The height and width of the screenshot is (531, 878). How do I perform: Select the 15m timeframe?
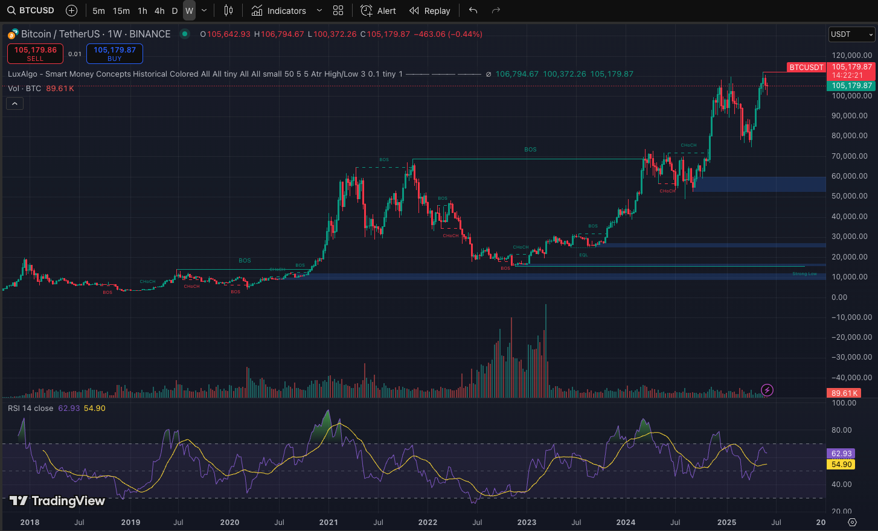point(121,11)
